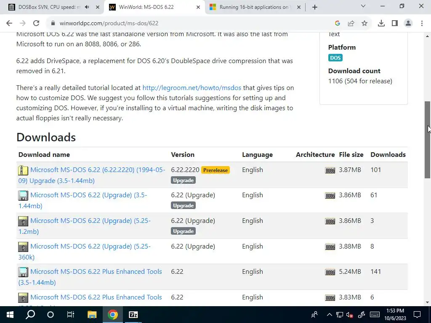
Task: Open MS-DOS 6.22 (6.22.2220) Upgrade download
Action: 92,175
